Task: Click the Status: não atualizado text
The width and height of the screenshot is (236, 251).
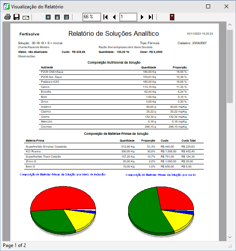Action: coord(33,52)
